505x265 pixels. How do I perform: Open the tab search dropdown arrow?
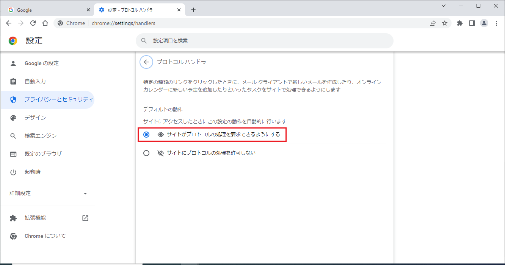tap(444, 6)
